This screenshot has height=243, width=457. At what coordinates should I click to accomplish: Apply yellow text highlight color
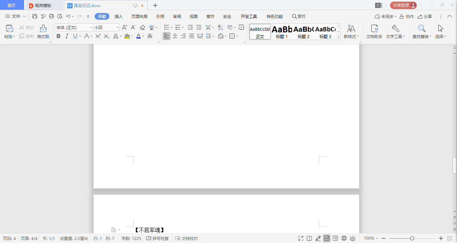tap(127, 36)
